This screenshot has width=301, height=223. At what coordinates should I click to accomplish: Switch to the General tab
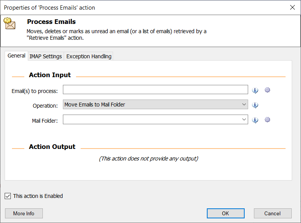click(16, 56)
